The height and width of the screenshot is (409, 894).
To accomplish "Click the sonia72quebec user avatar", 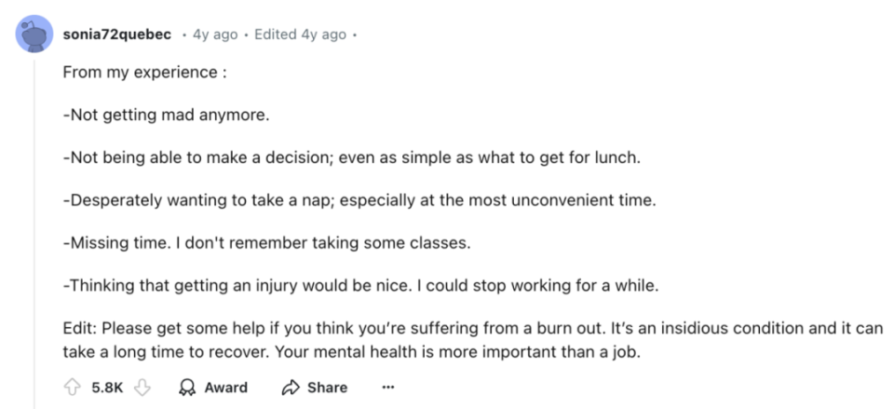I will pyautogui.click(x=34, y=34).
